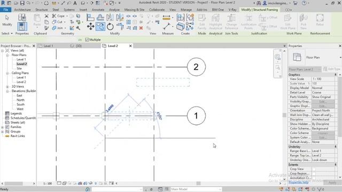The height and width of the screenshot is (192, 342).
Task: Select the South elevation in Project Browser
Action: pyautogui.click(x=20, y=105)
